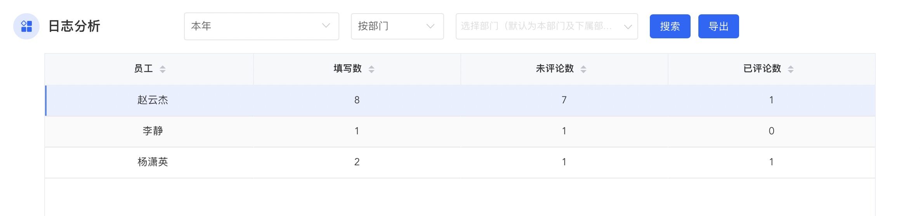920x216 pixels.
Task: Expand the 按部门 grouping dropdown
Action: 397,26
